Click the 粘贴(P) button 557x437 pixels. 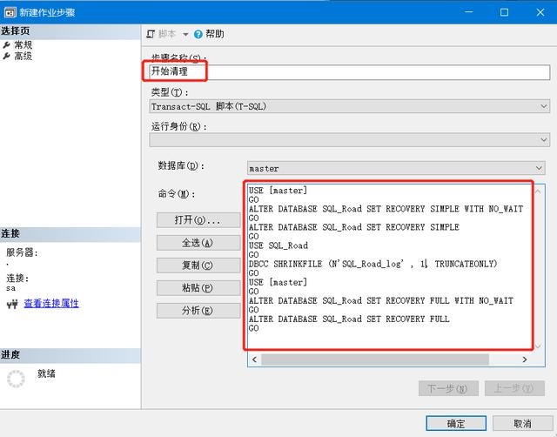pyautogui.click(x=198, y=288)
